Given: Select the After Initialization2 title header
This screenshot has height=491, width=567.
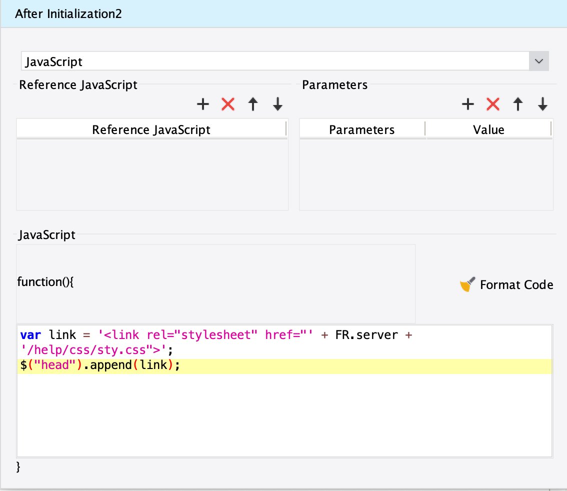Looking at the screenshot, I should pos(68,13).
